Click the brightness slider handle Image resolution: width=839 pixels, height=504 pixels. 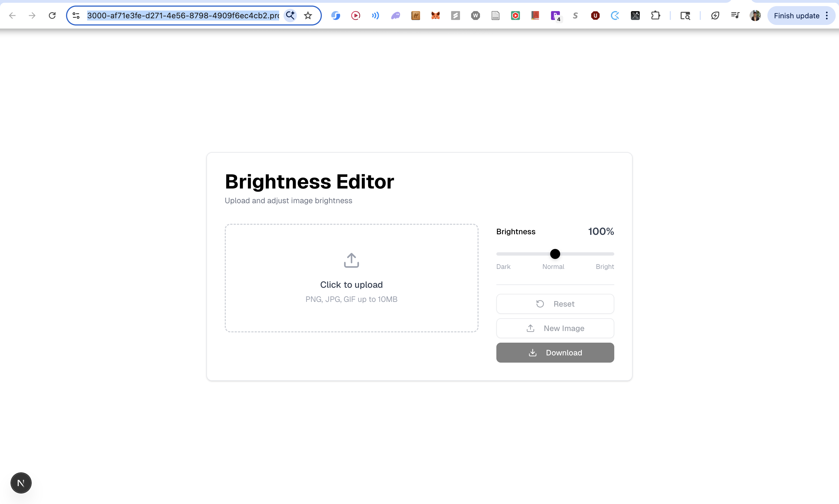555,254
